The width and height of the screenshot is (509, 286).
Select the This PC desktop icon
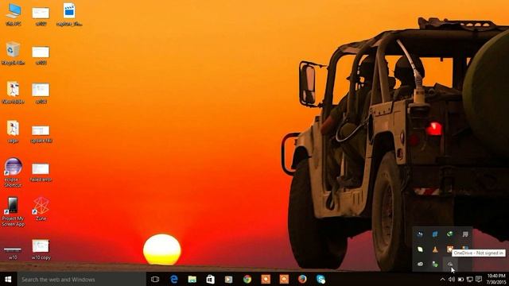(x=14, y=14)
